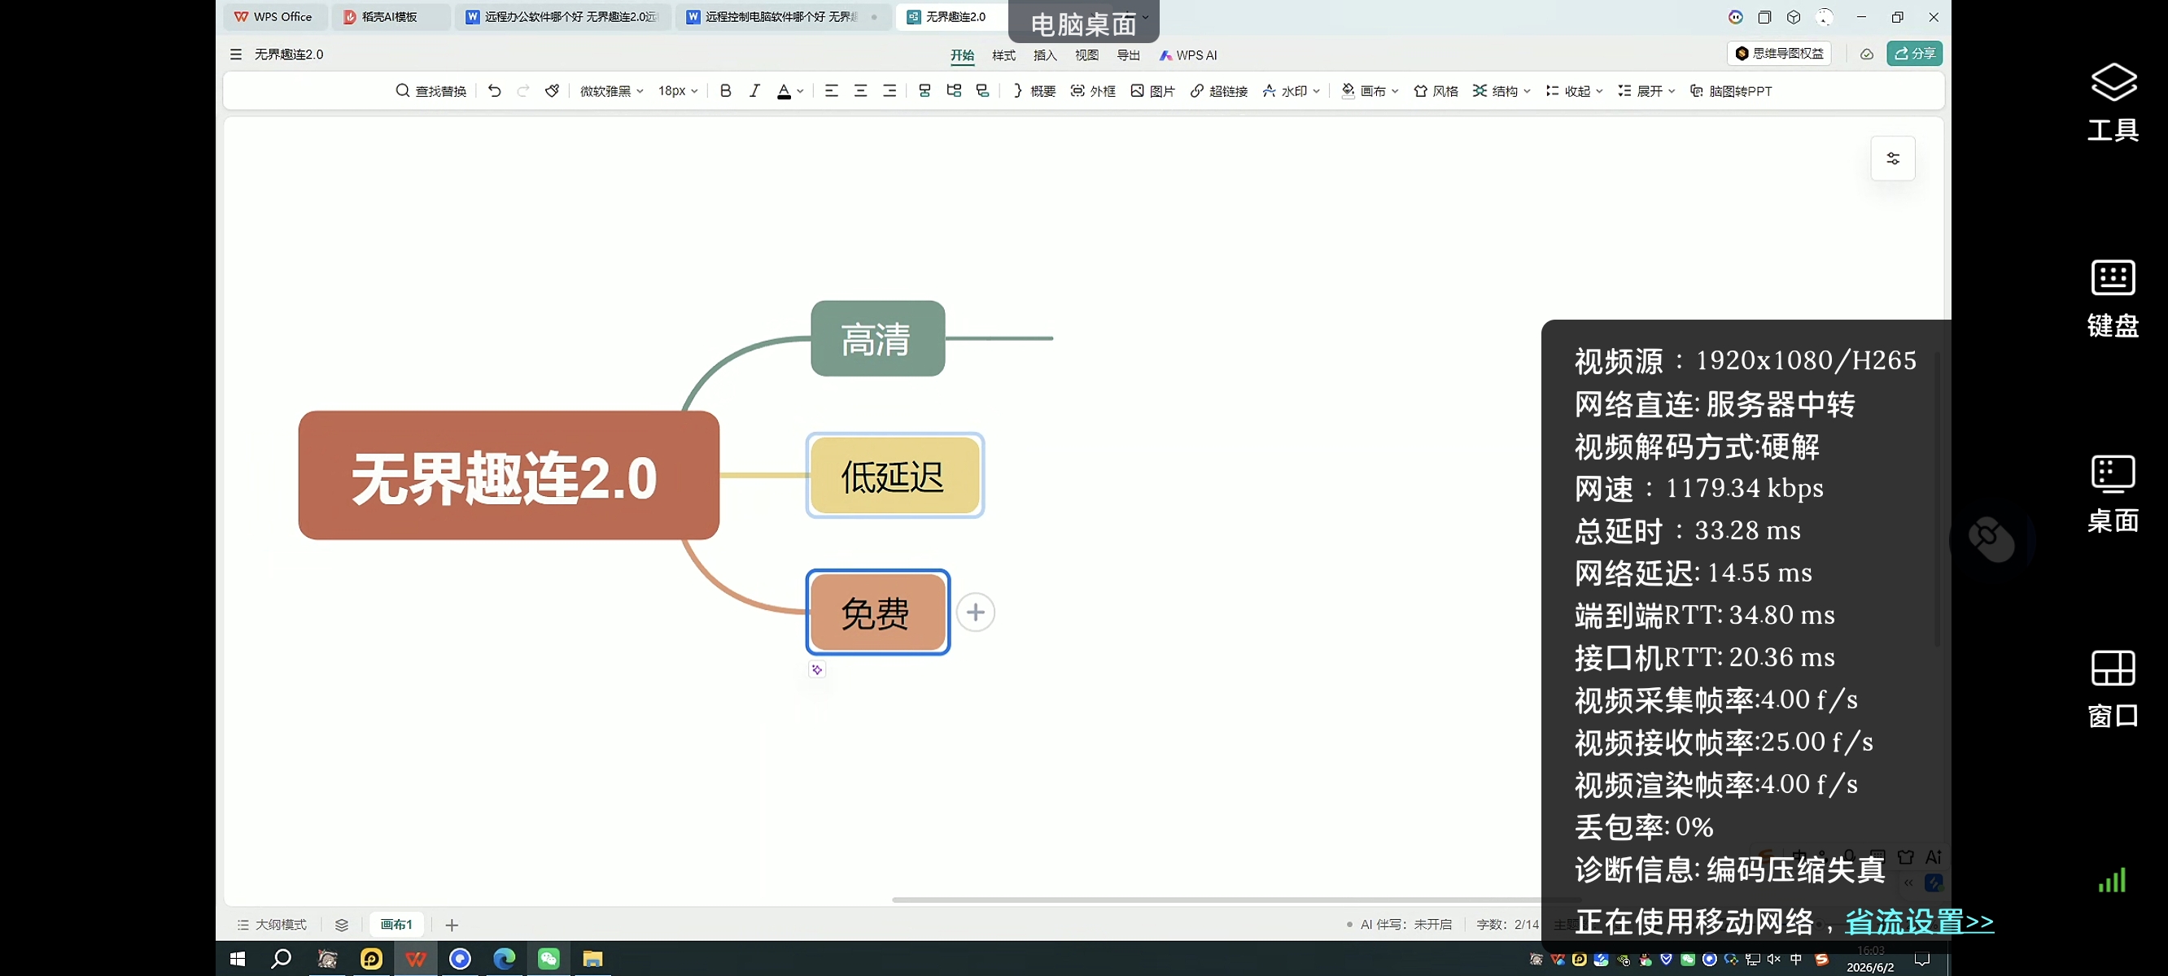Image resolution: width=2168 pixels, height=976 pixels.
Task: Click the 分享 share button
Action: click(x=1914, y=54)
